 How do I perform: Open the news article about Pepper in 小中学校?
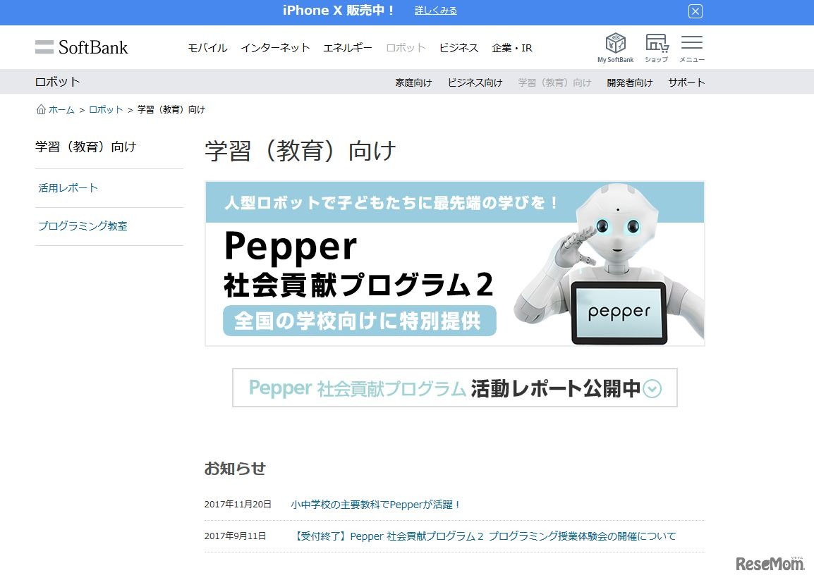coord(374,505)
